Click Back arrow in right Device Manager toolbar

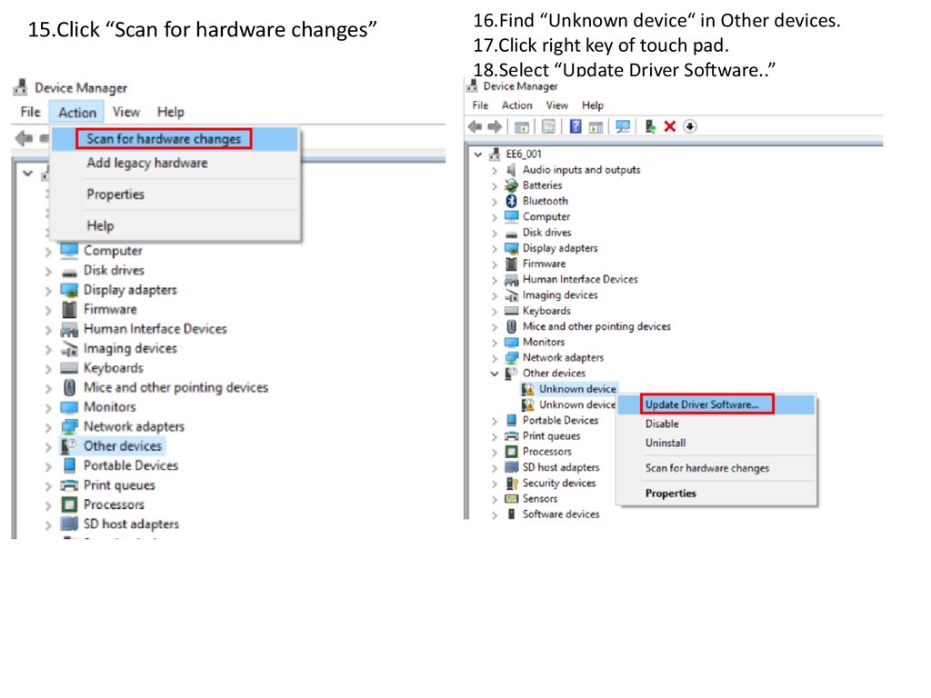[475, 126]
